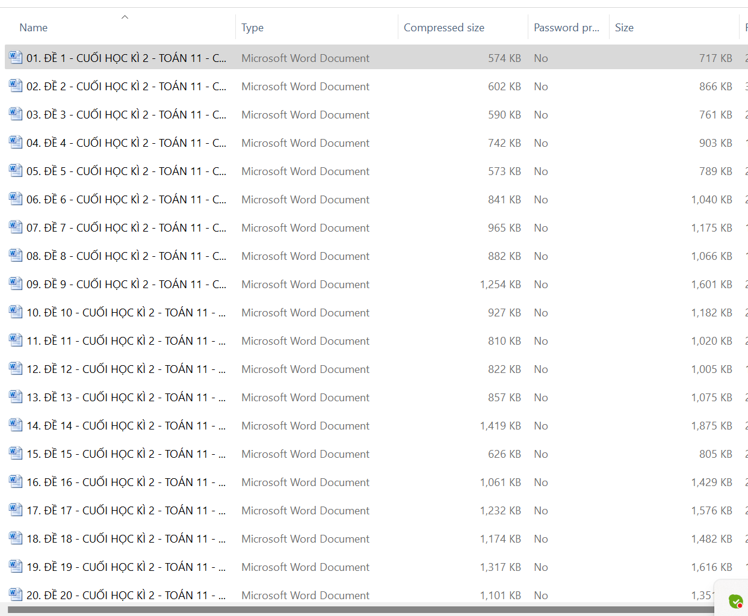This screenshot has height=616, width=748.
Task: Select file name 05. ĐỀ 5 - CUỐI HỌC KÌ 2
Action: click(x=126, y=171)
